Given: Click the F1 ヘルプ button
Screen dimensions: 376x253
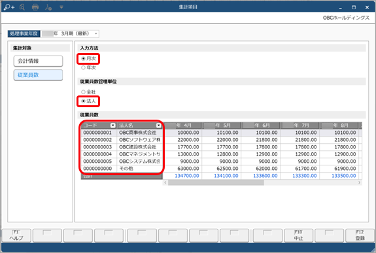Looking at the screenshot, I should tap(16, 235).
